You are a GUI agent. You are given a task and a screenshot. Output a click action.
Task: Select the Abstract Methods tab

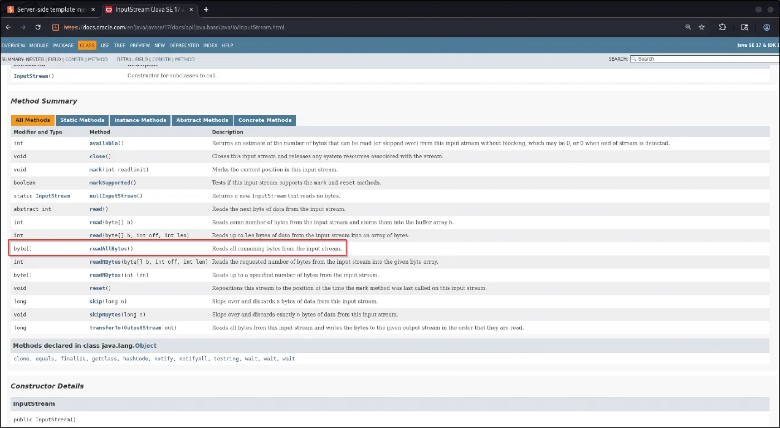pyautogui.click(x=202, y=120)
